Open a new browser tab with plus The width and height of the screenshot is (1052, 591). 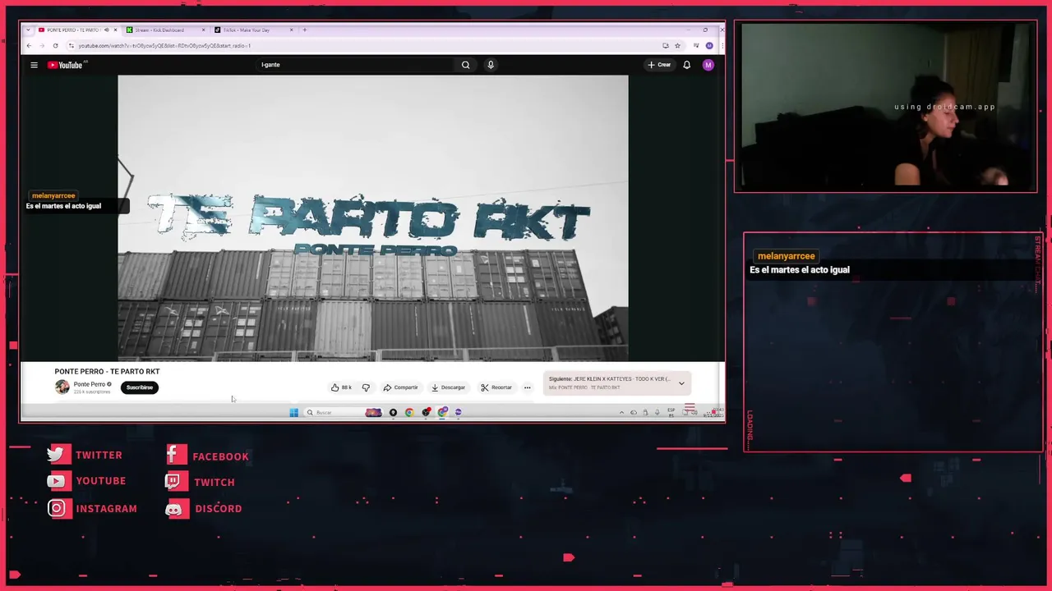304,30
